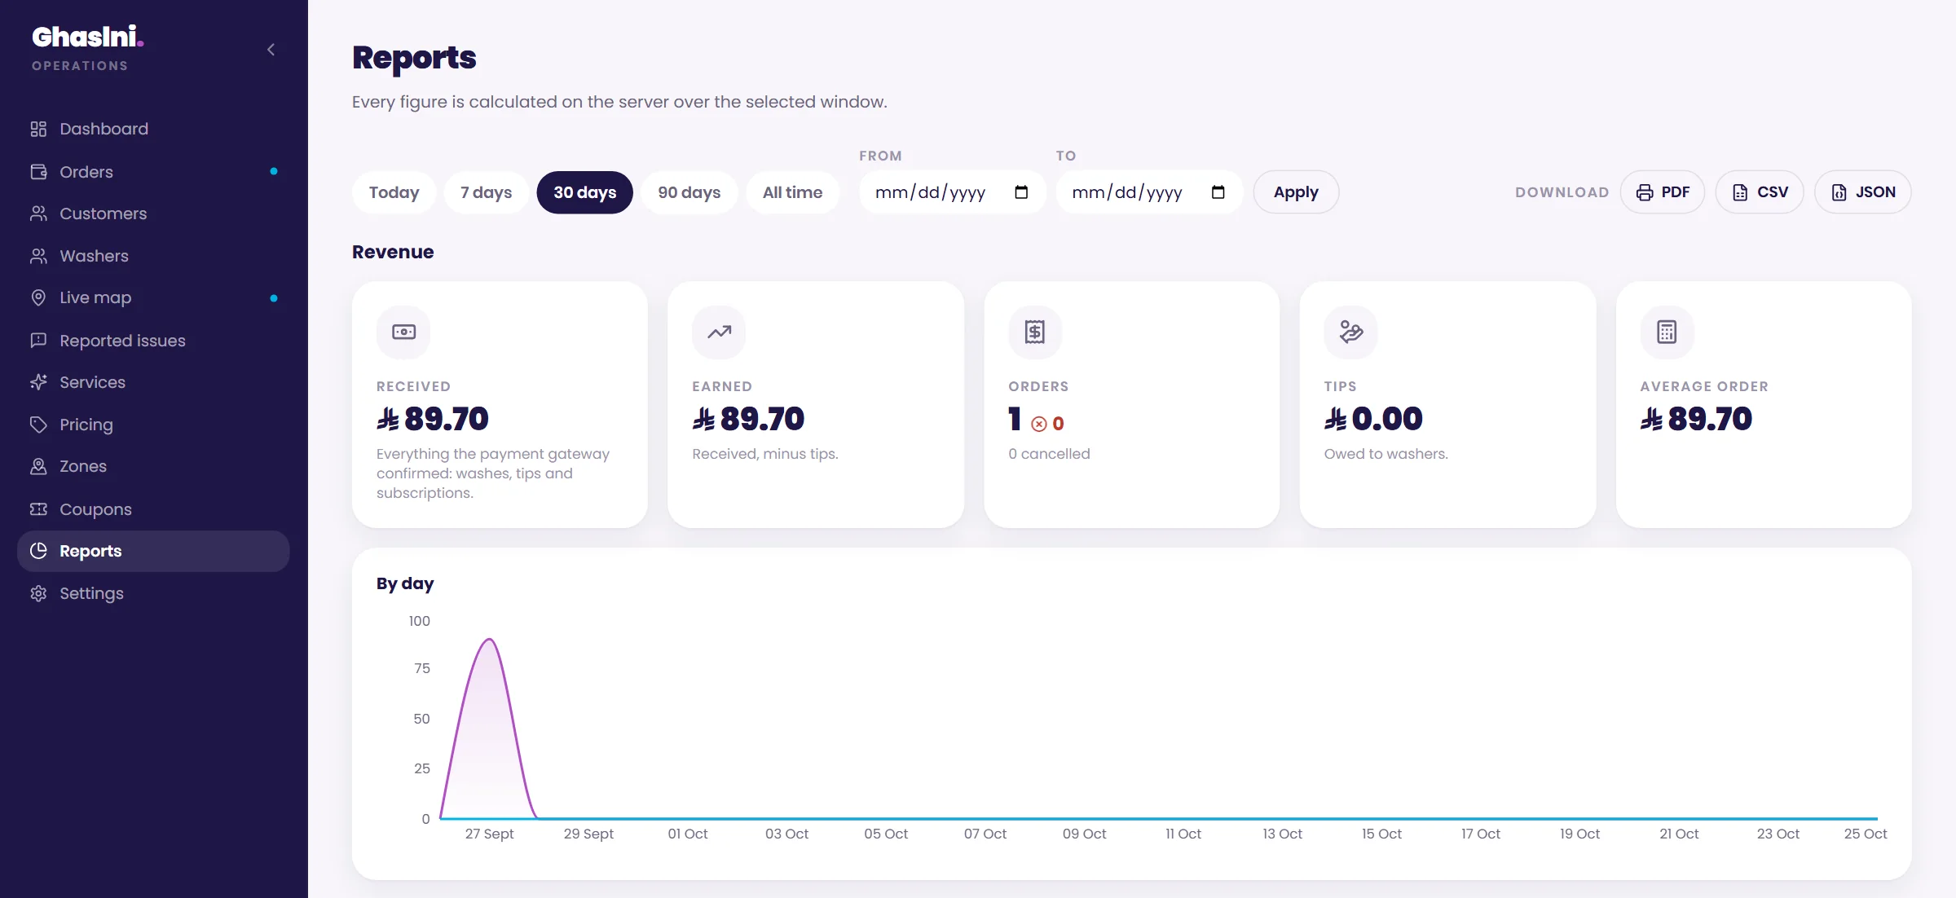1956x898 pixels.
Task: Apply the custom date range
Action: click(x=1296, y=192)
